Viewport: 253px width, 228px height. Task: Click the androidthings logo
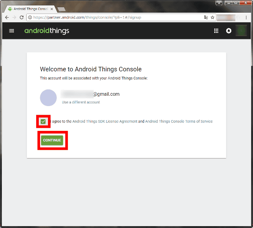[47, 31]
